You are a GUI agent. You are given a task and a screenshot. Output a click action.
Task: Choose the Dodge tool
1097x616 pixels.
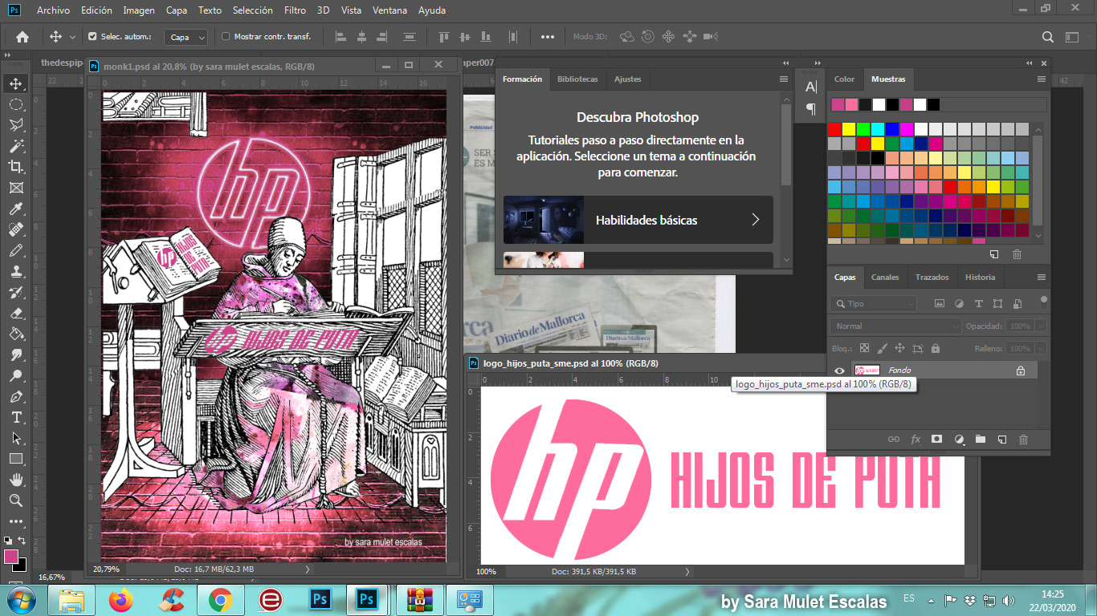[16, 375]
